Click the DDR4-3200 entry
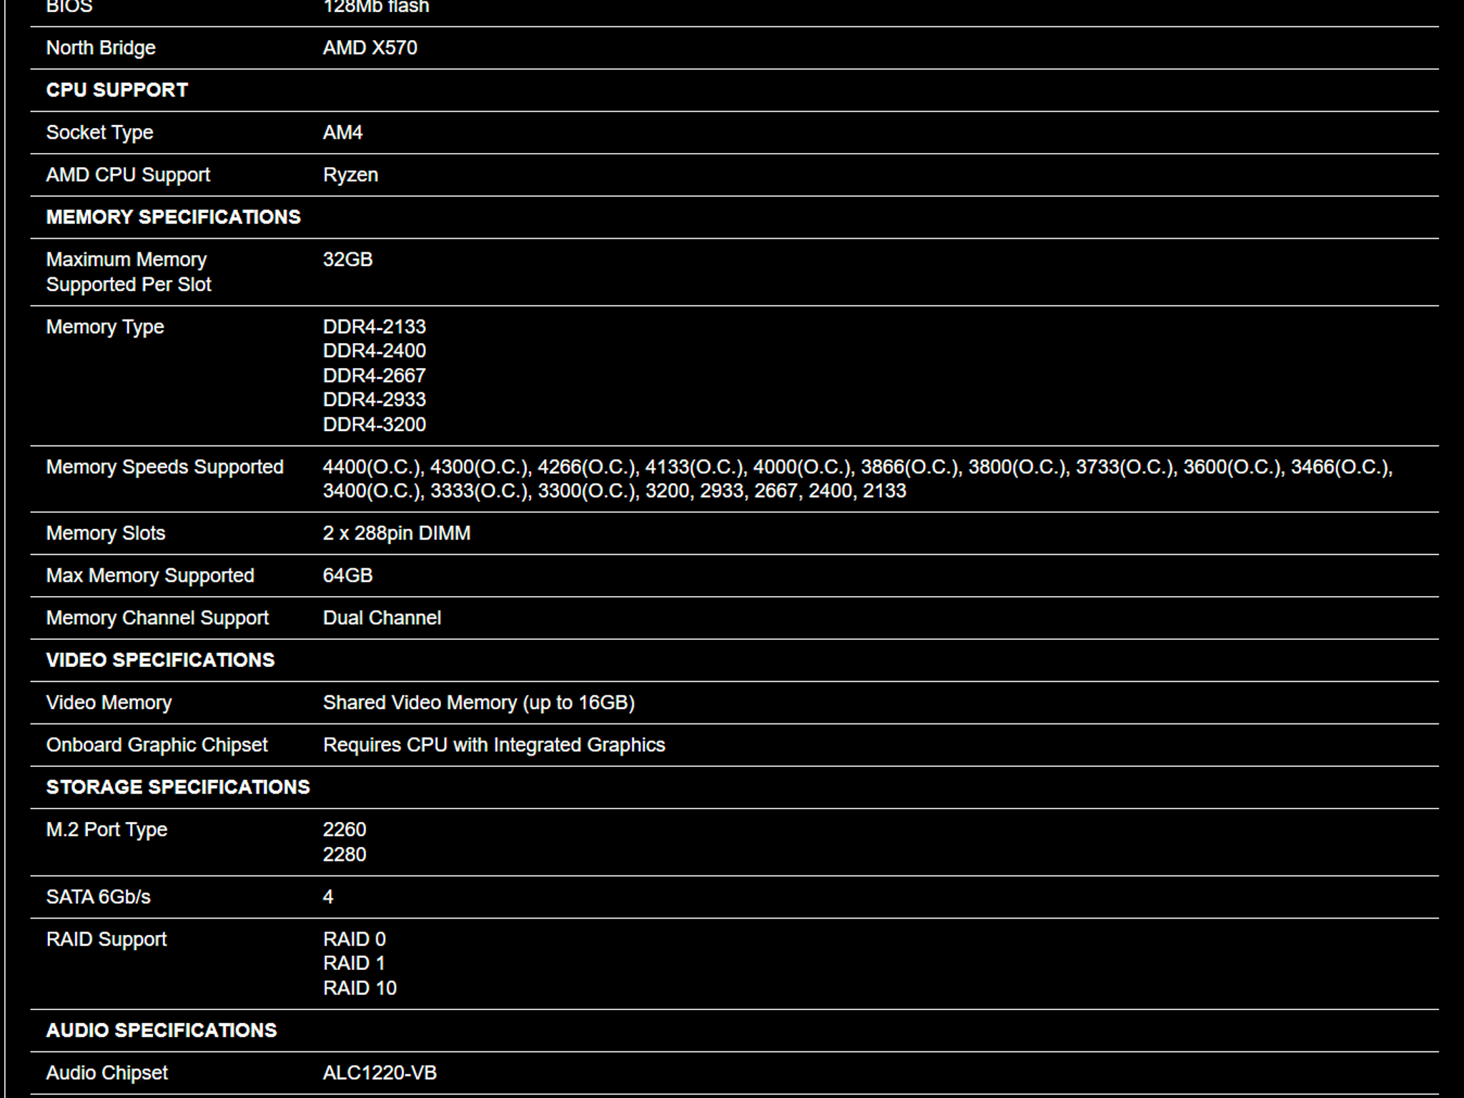1464x1098 pixels. point(375,425)
